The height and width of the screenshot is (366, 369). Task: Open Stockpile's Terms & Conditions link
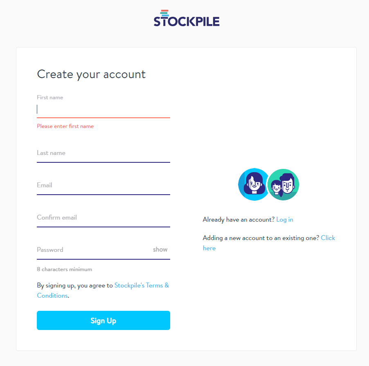[103, 290]
